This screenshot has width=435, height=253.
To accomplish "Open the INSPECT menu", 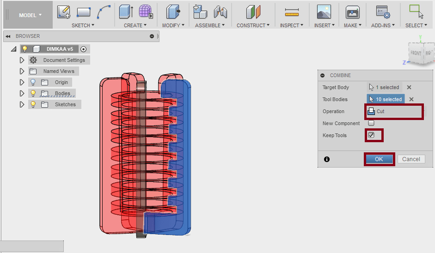I will point(292,25).
